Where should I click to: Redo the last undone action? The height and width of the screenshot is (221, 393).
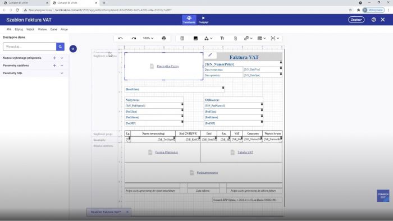134,38
